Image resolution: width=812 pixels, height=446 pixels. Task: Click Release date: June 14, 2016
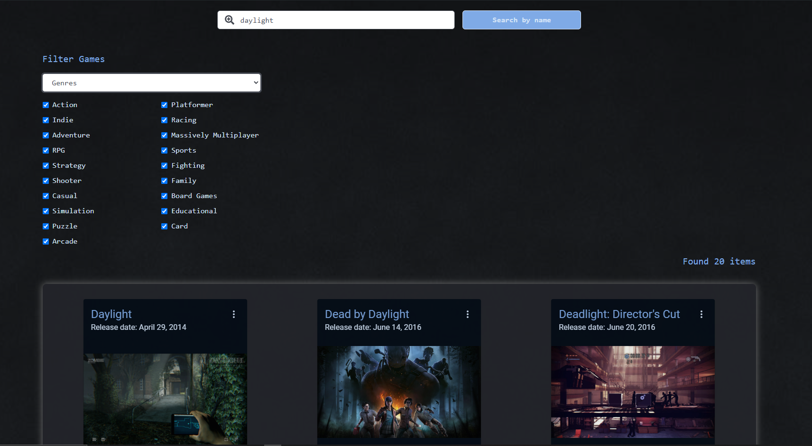373,328
